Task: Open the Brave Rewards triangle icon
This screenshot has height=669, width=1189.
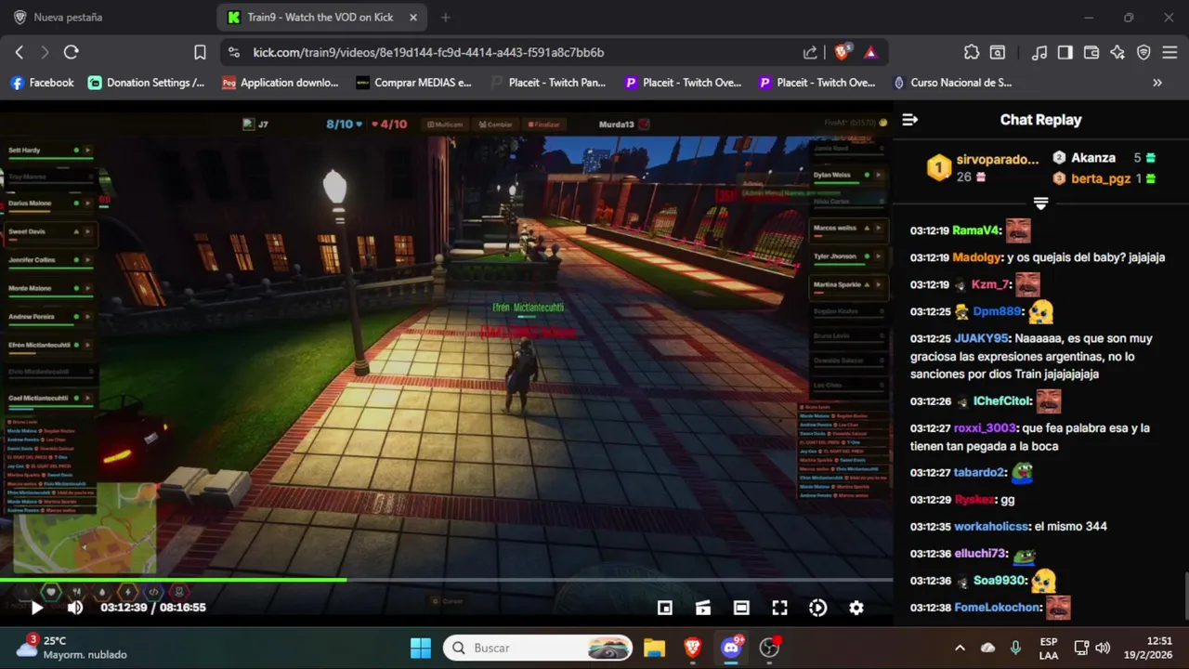Action: point(870,53)
